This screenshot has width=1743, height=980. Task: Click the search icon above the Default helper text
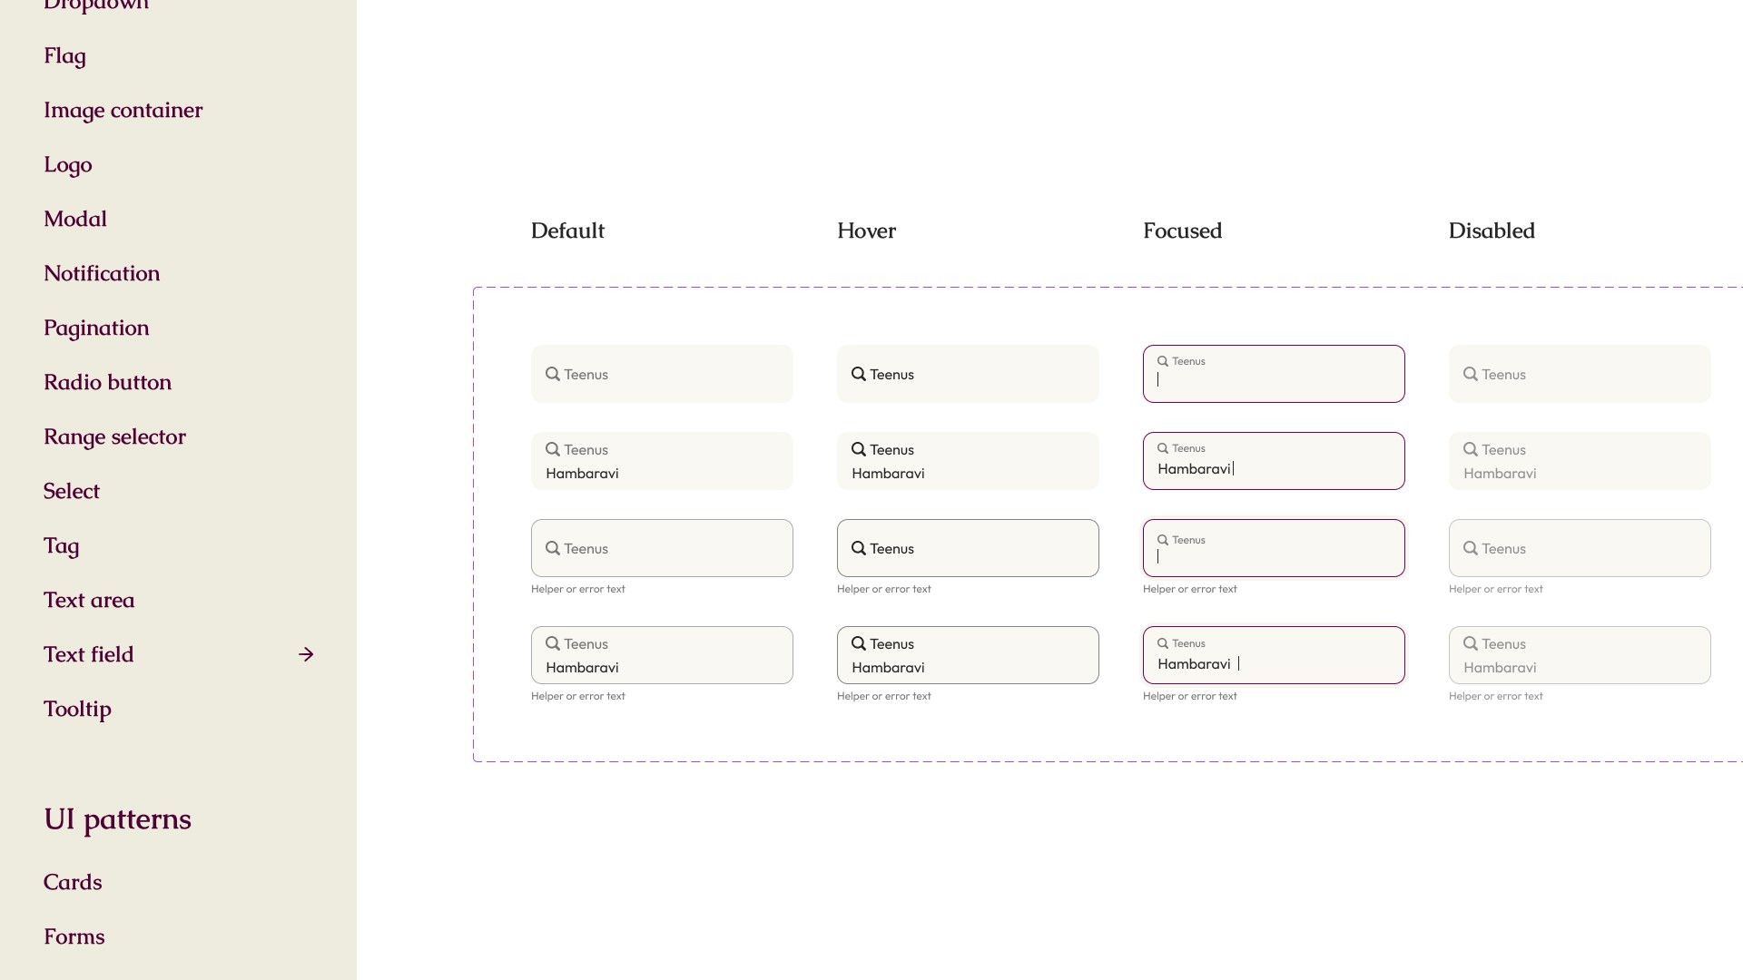[x=555, y=548]
